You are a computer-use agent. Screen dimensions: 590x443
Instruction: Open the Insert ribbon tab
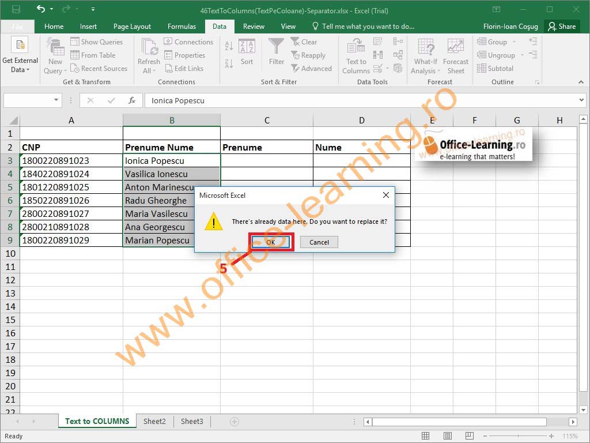click(88, 27)
